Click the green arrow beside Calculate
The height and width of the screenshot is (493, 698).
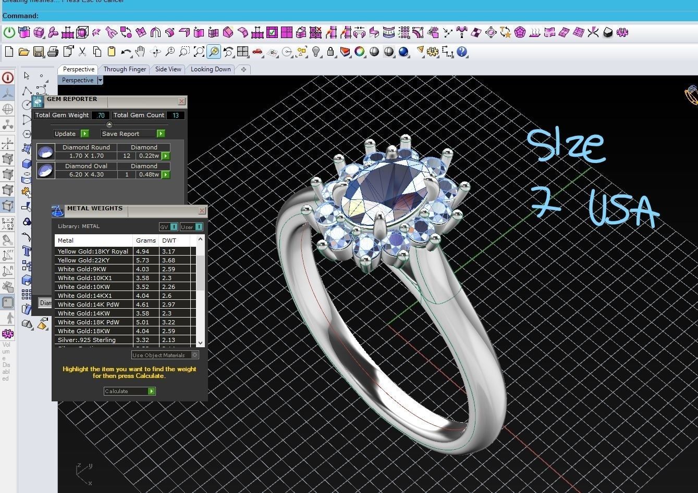(x=152, y=391)
